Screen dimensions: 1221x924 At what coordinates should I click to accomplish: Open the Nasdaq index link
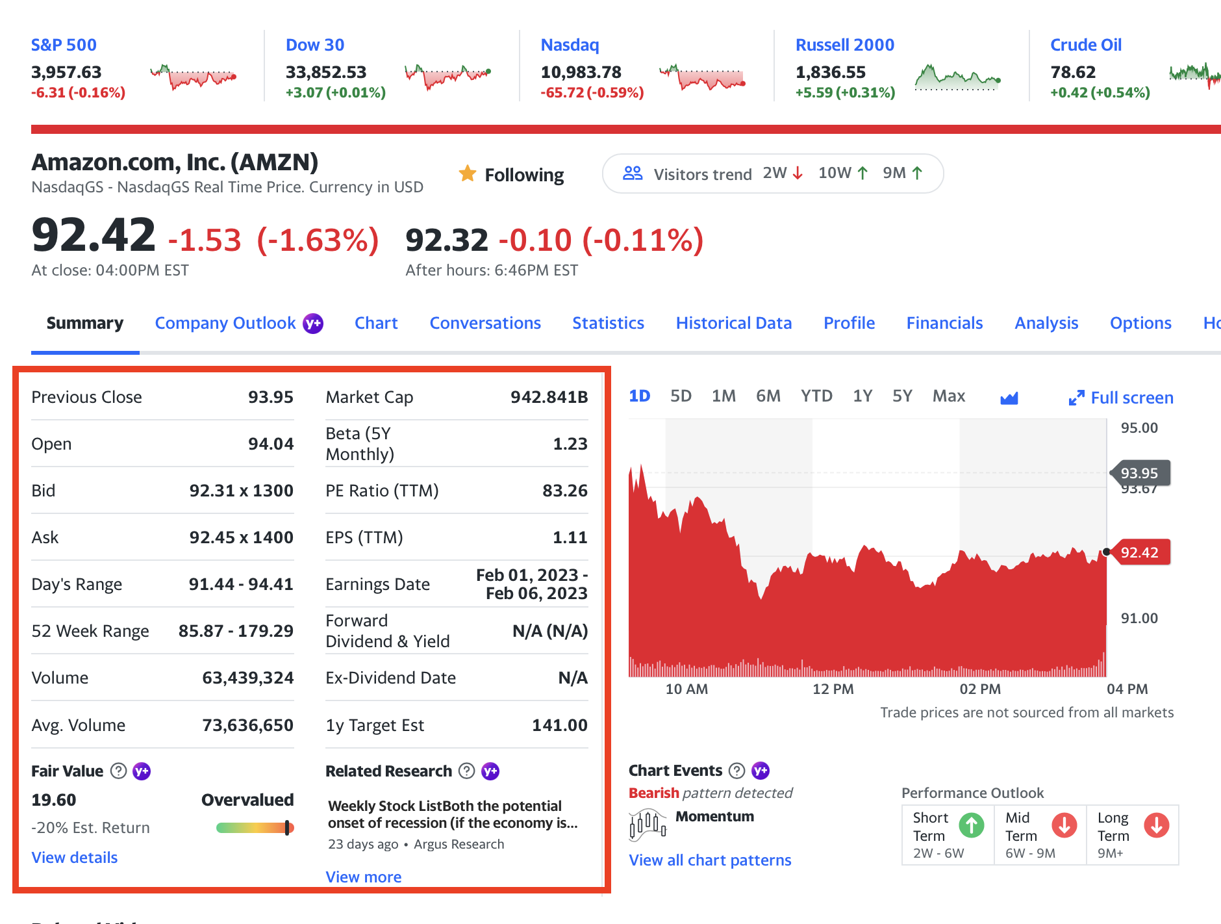pos(570,45)
